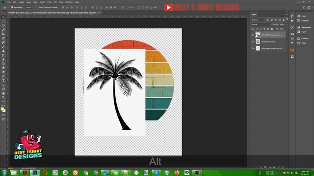Close the open document tab

tap(100, 13)
